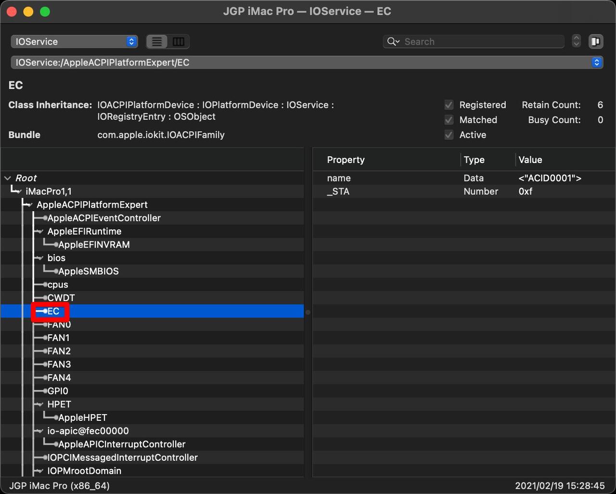Select the EC tree row
The height and width of the screenshot is (494, 616).
[152, 311]
